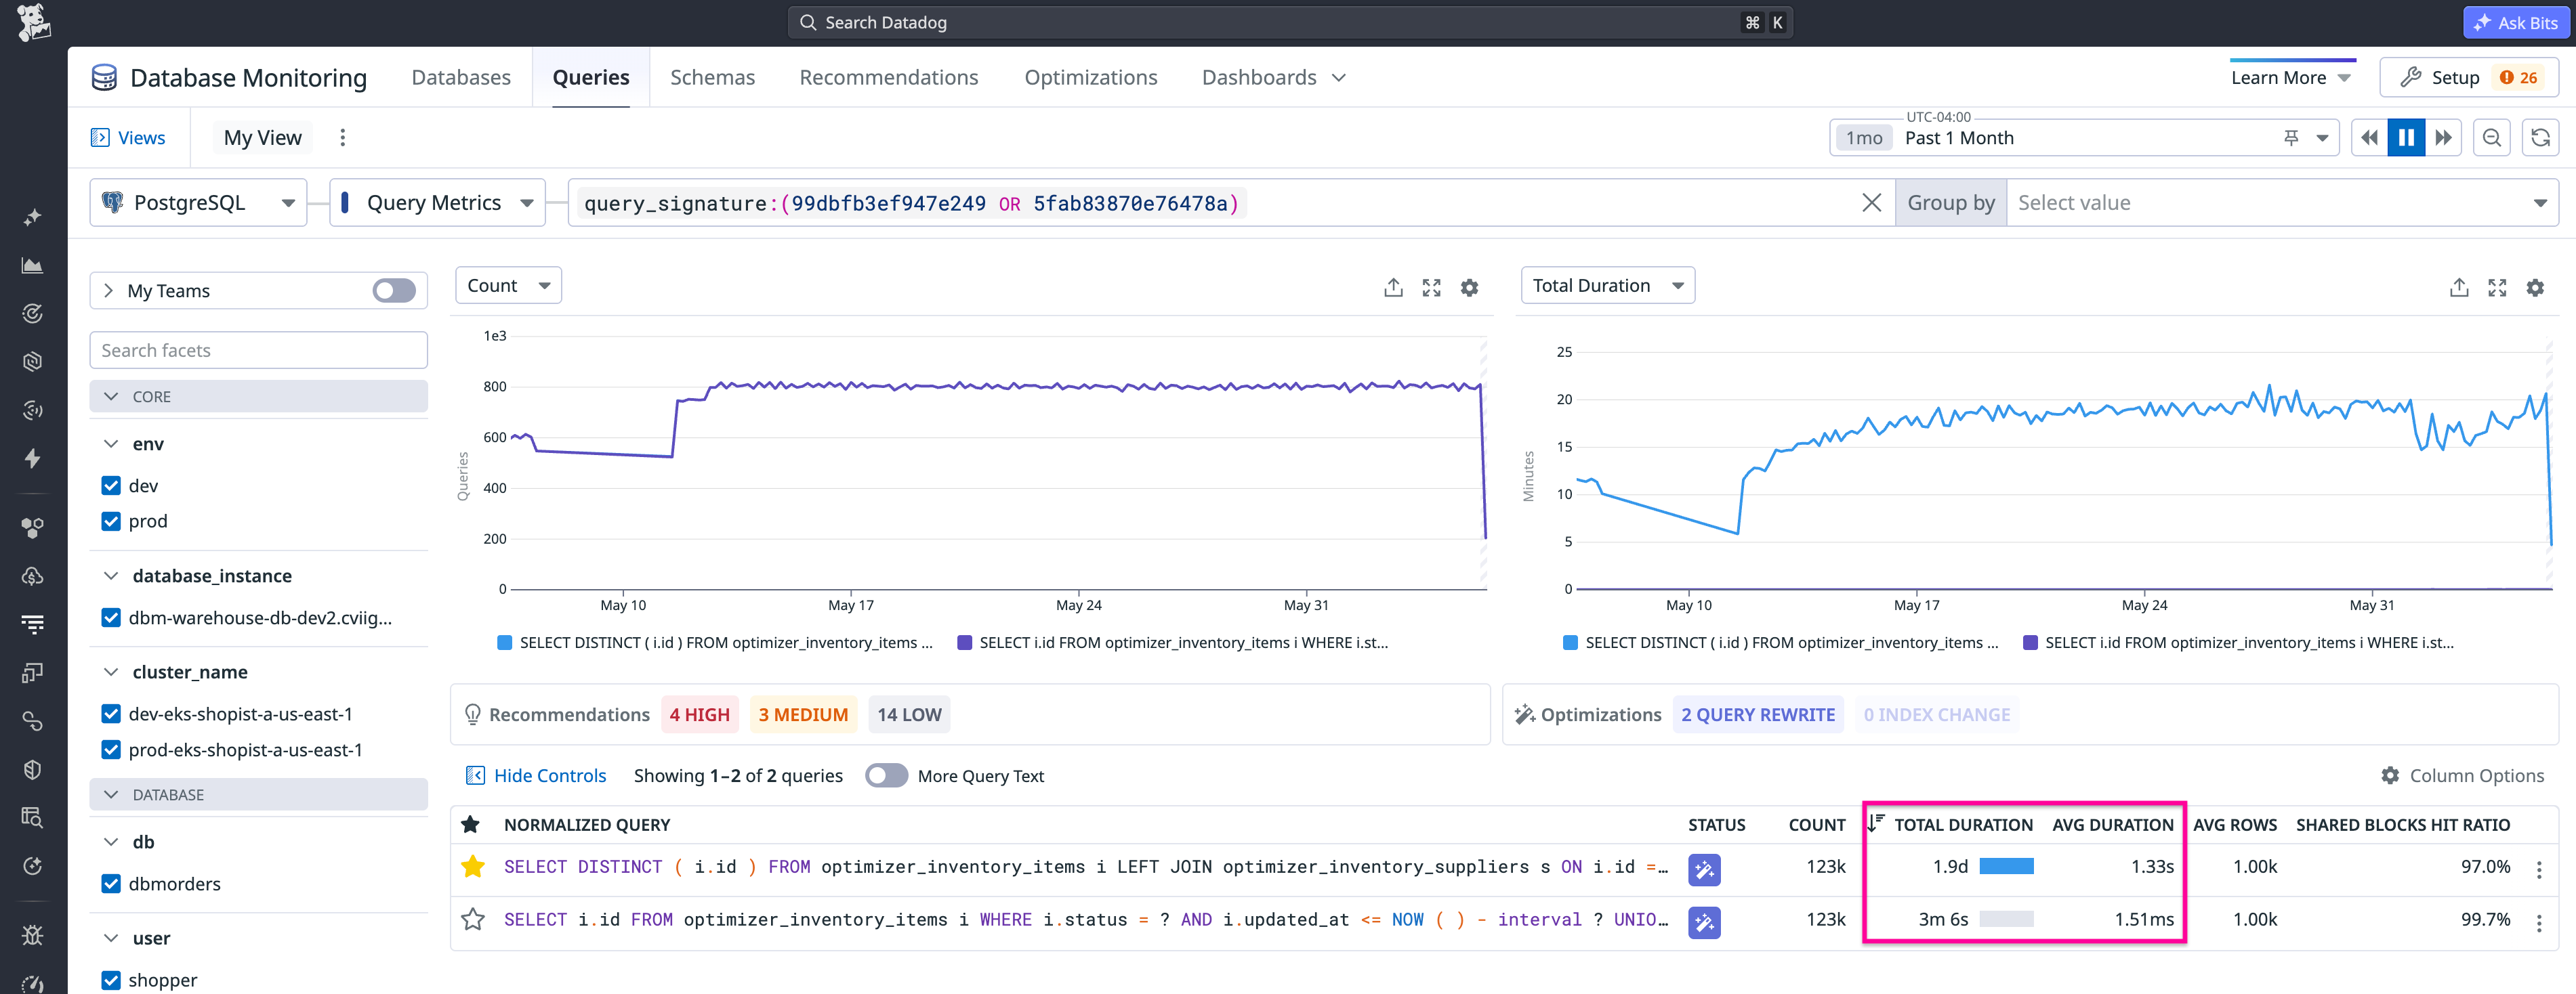This screenshot has height=994, width=2576.
Task: Collapse the env facet
Action: tap(111, 445)
